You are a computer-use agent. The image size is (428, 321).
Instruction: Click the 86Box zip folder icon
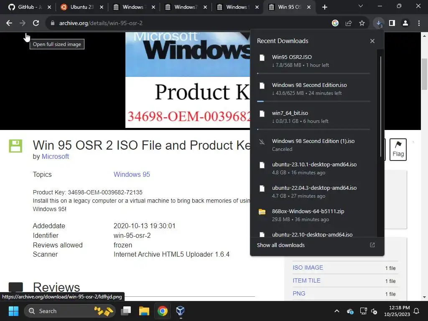click(262, 212)
